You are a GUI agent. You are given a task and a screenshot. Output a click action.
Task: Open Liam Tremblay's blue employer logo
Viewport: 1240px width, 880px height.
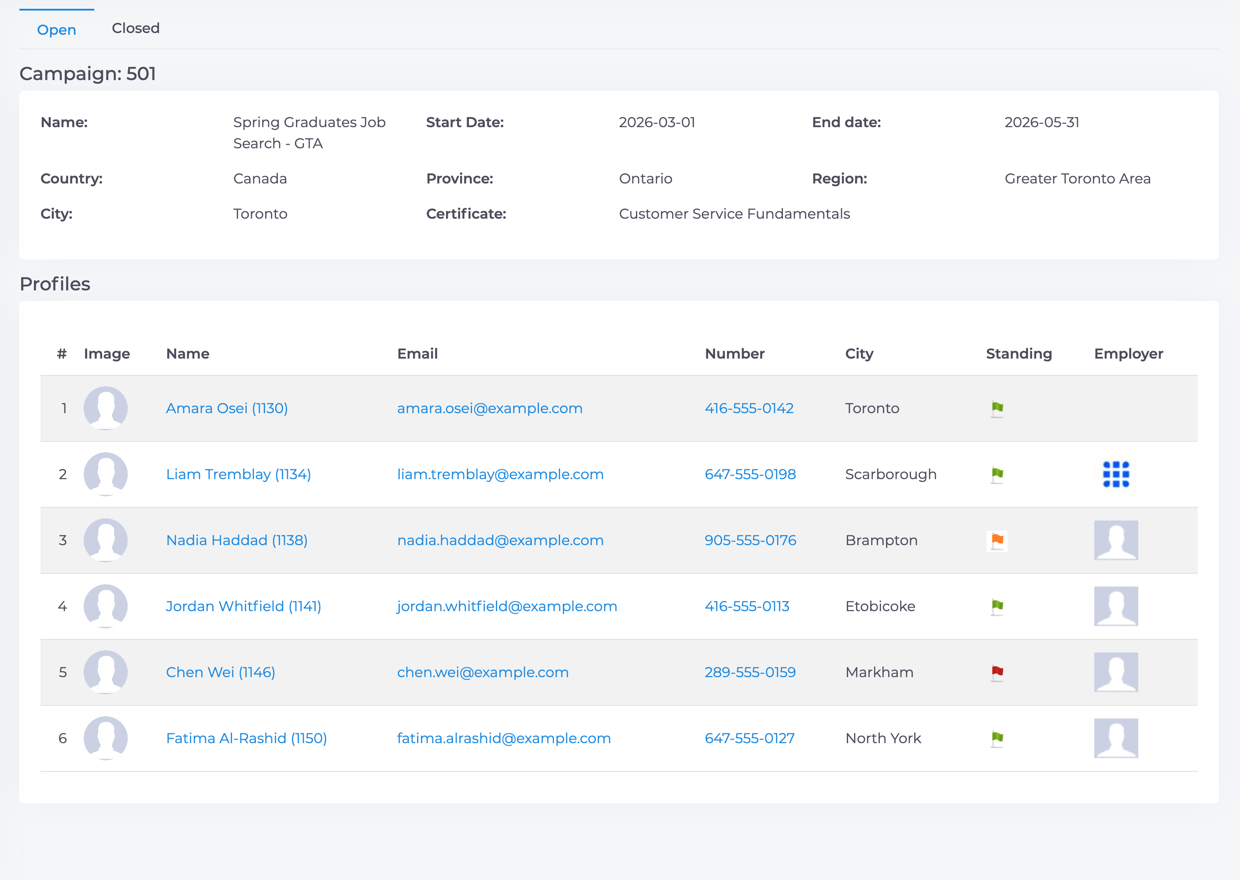pyautogui.click(x=1116, y=475)
